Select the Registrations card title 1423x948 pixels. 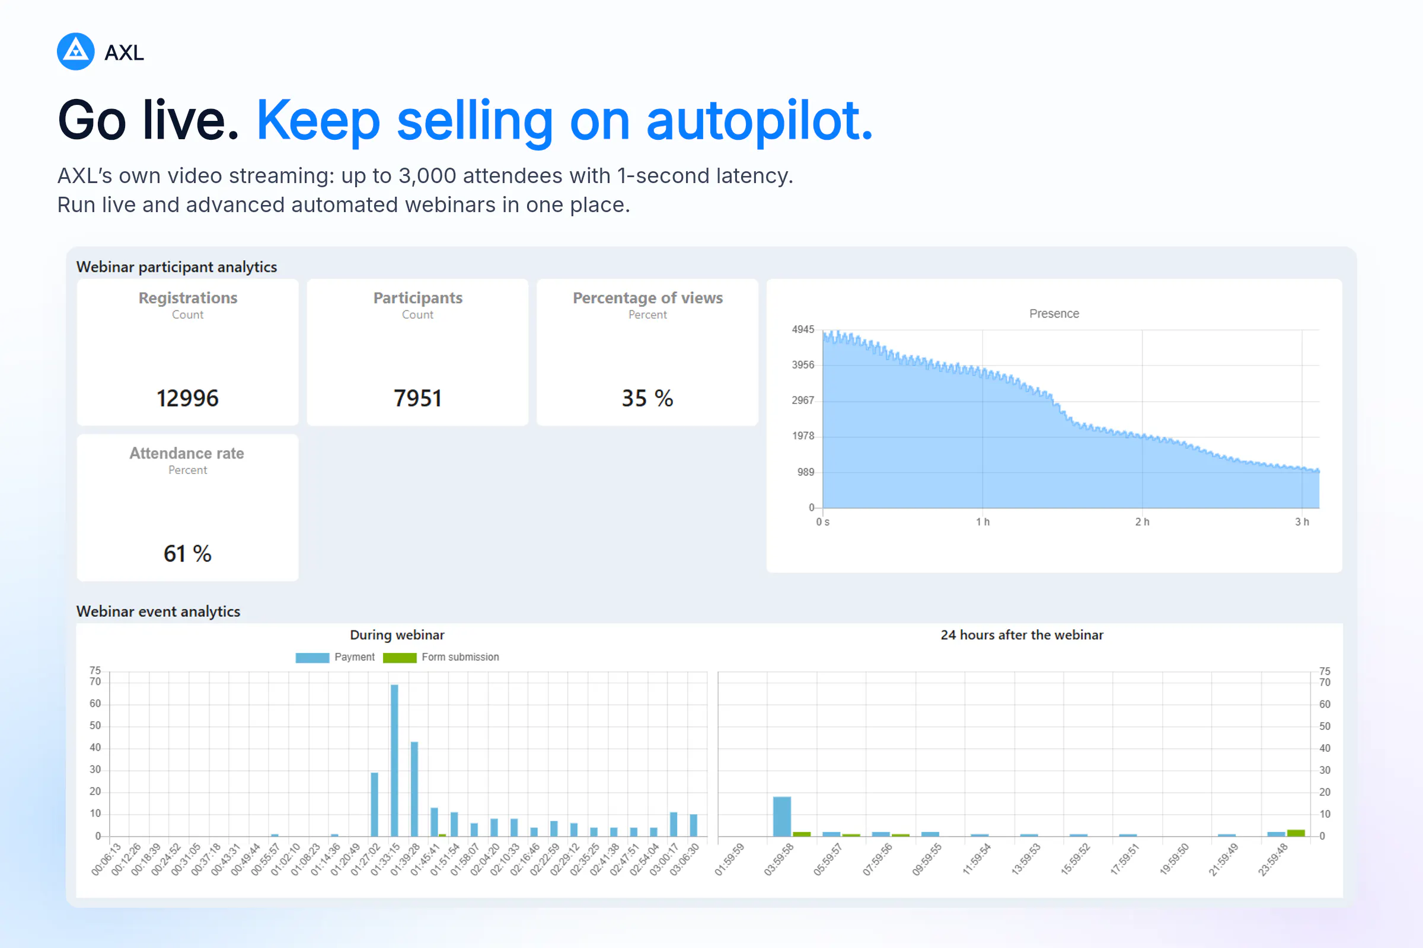click(x=187, y=298)
